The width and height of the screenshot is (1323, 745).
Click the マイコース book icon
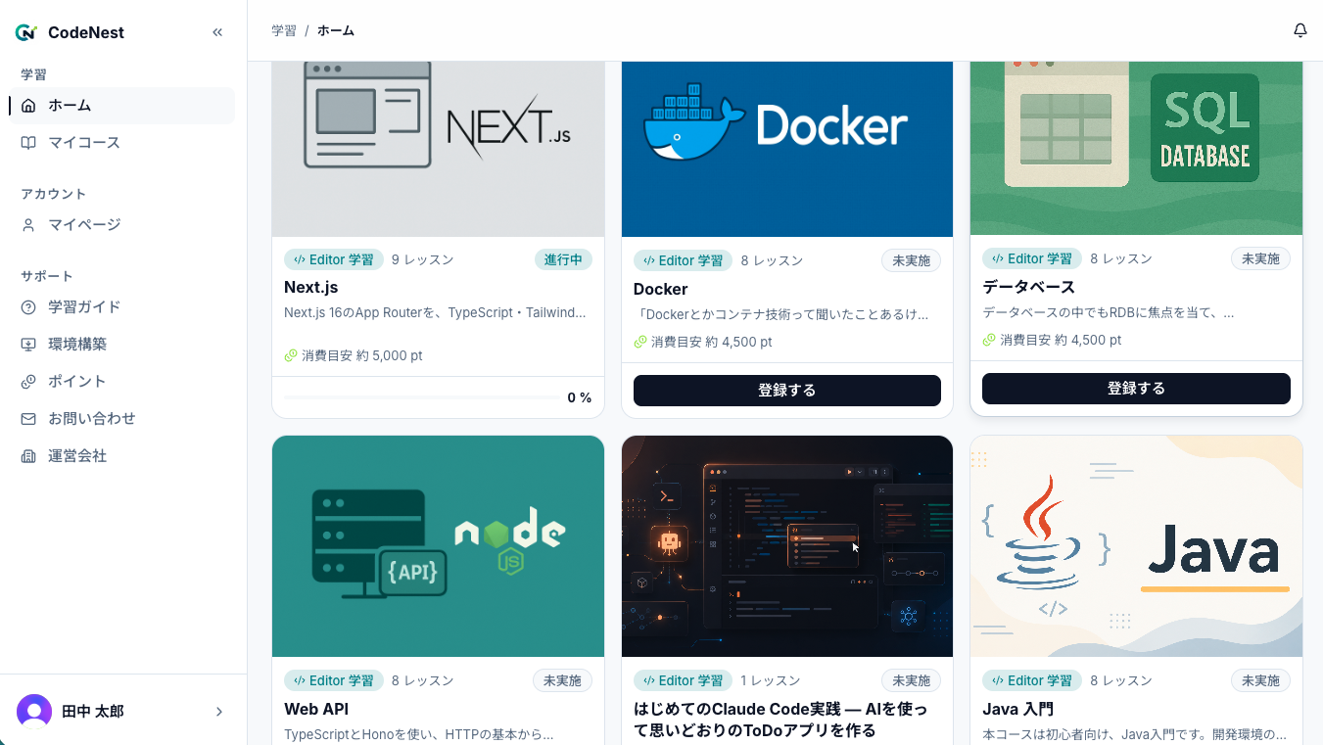pyautogui.click(x=28, y=143)
